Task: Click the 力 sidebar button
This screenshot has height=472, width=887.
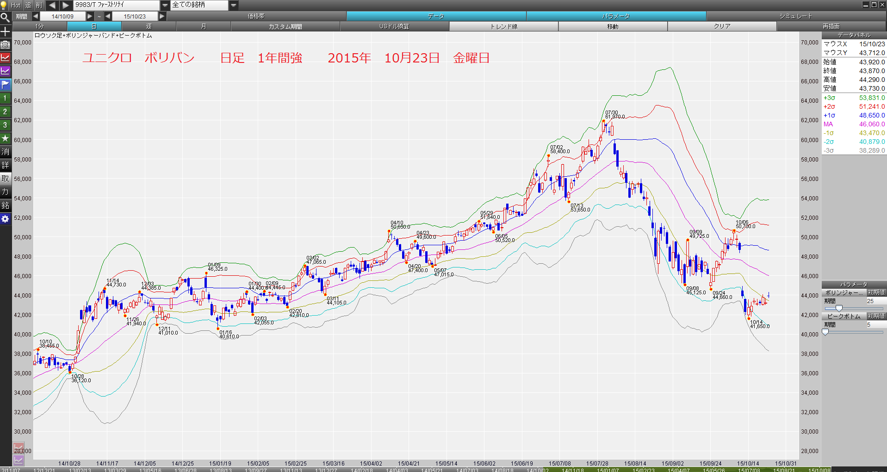Action: pos(5,192)
